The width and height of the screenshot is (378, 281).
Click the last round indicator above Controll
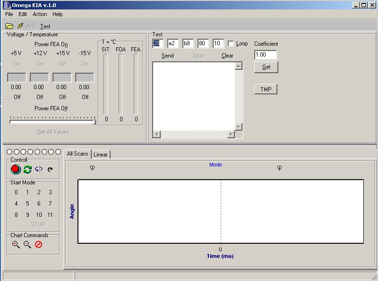tap(58, 152)
